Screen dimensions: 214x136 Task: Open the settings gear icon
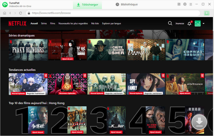coord(185,4)
